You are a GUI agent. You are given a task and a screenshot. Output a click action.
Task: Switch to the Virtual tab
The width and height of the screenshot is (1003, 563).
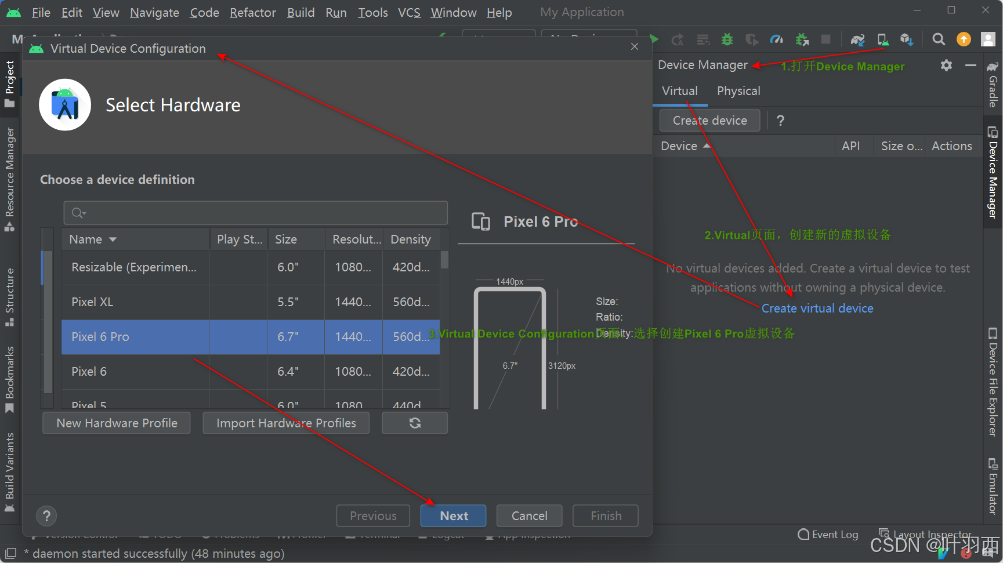[x=680, y=91]
